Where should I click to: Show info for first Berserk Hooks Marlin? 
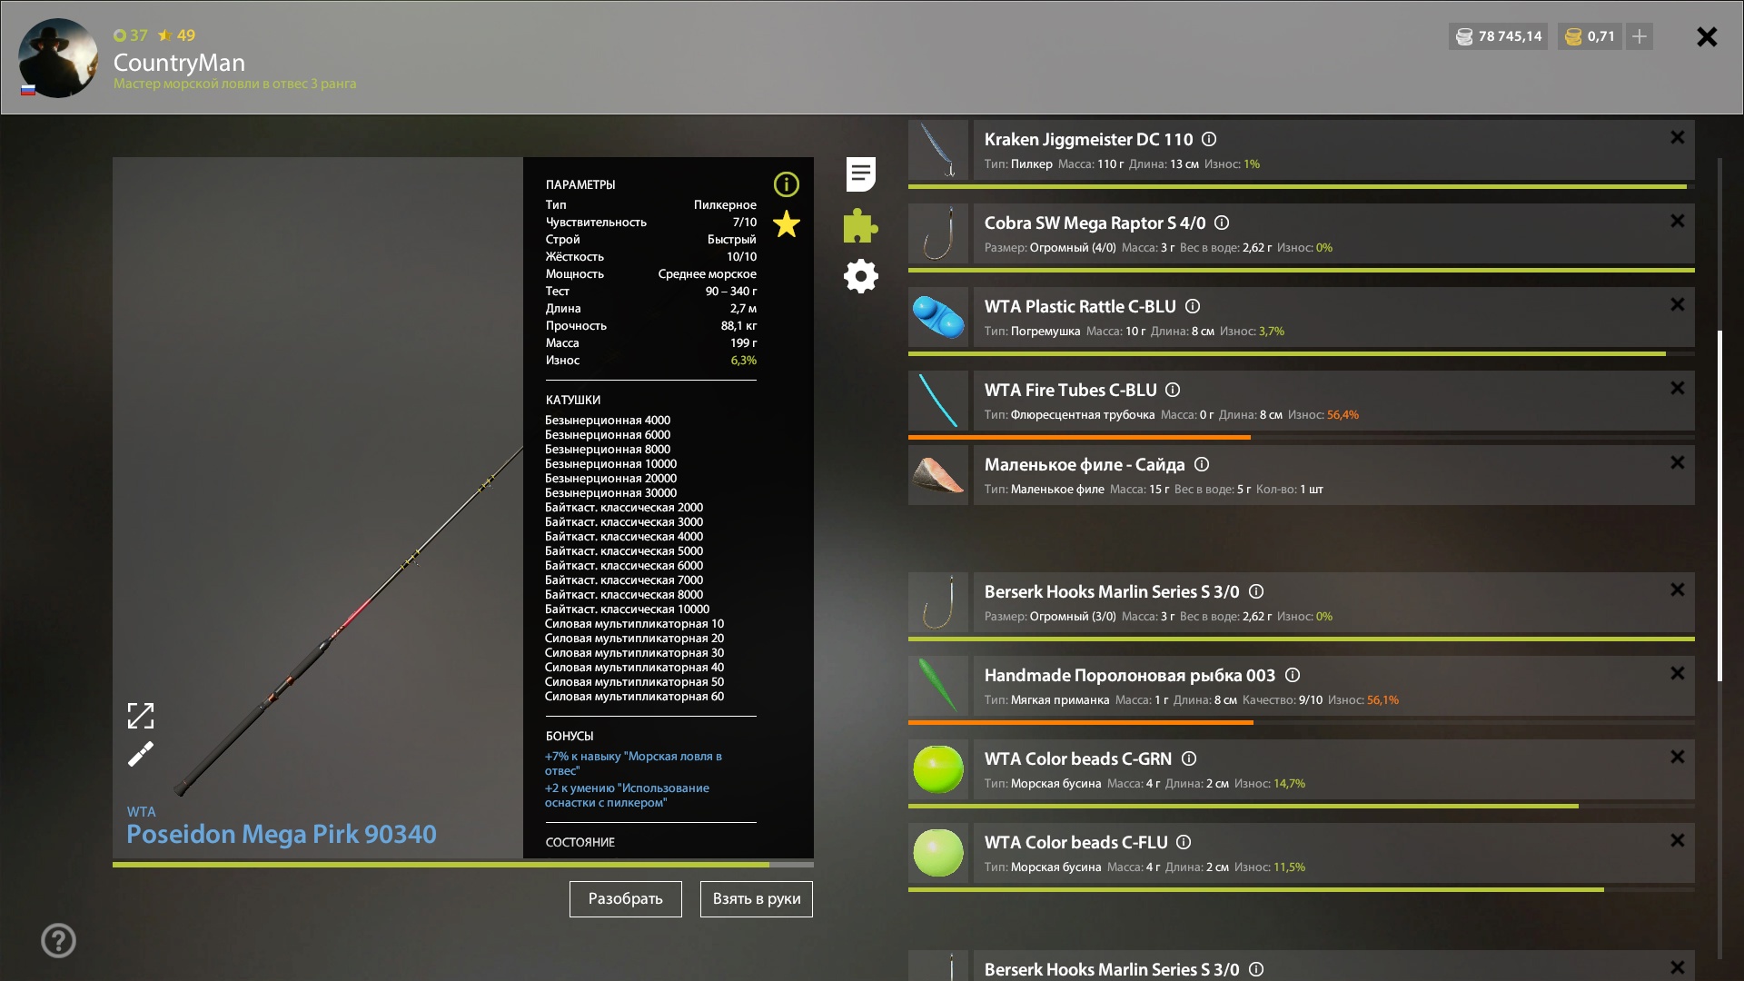(1256, 591)
